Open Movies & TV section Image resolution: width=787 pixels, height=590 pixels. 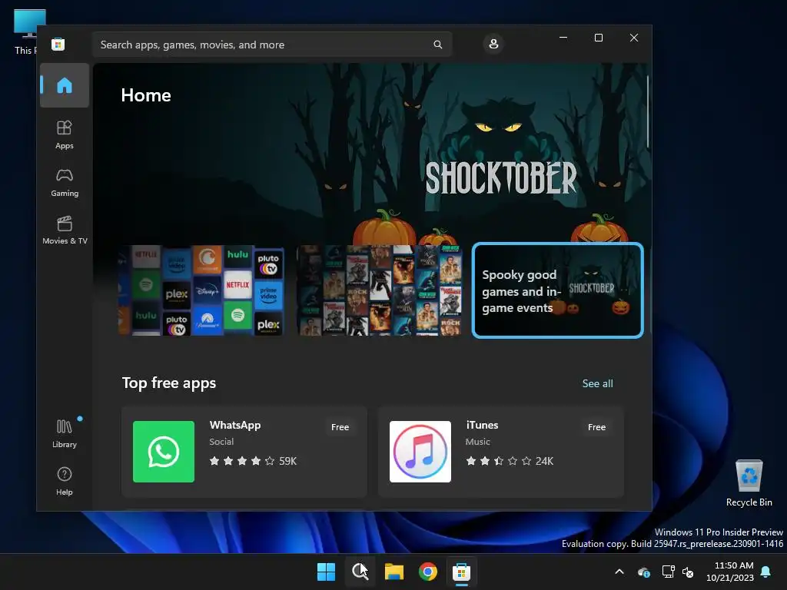click(65, 230)
